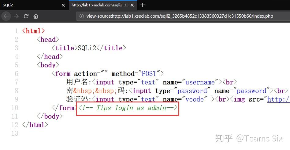Click the </head> closing tag on line 4

click(x=50, y=56)
